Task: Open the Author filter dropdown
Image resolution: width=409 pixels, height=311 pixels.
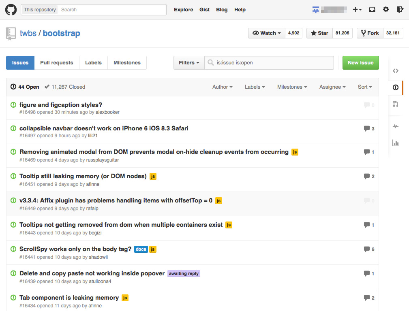Action: (x=222, y=87)
